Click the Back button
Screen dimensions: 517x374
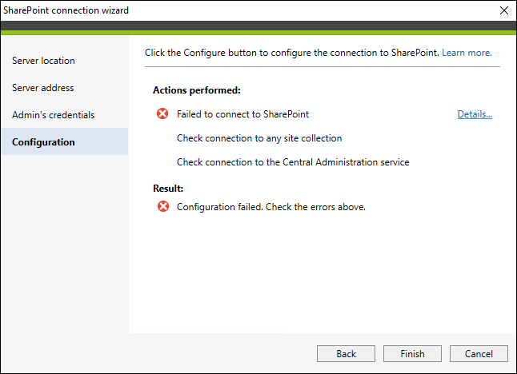[346, 353]
